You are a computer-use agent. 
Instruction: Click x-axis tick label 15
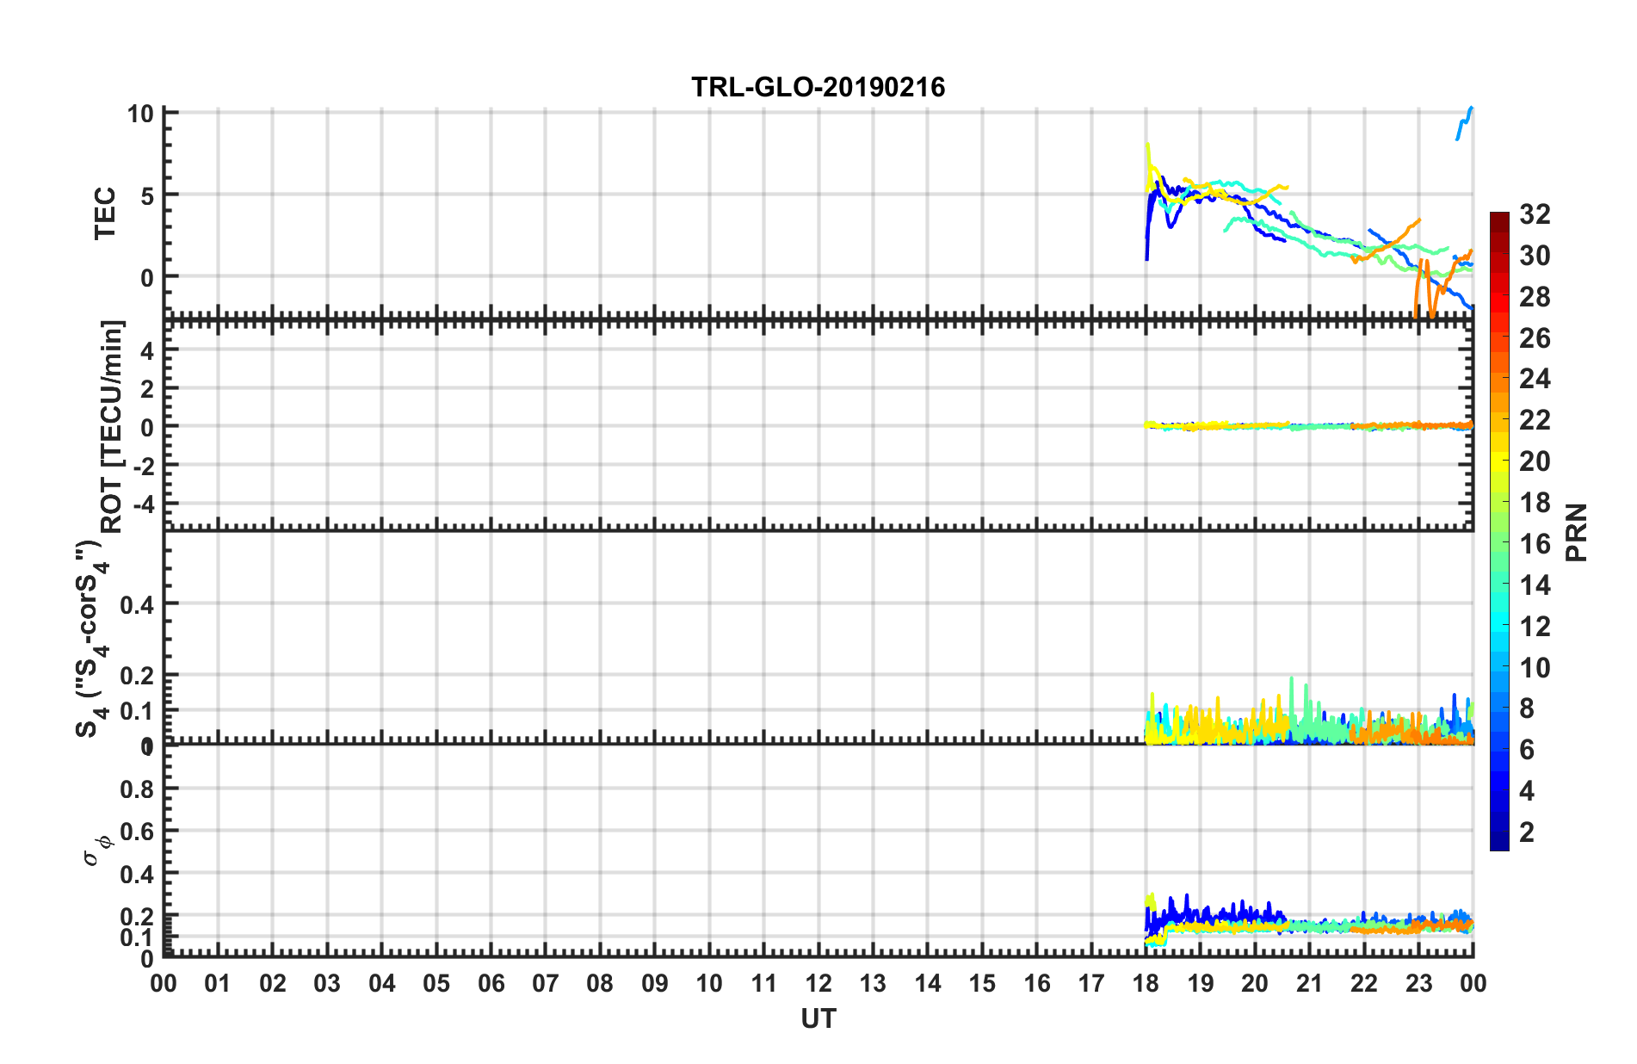(982, 983)
